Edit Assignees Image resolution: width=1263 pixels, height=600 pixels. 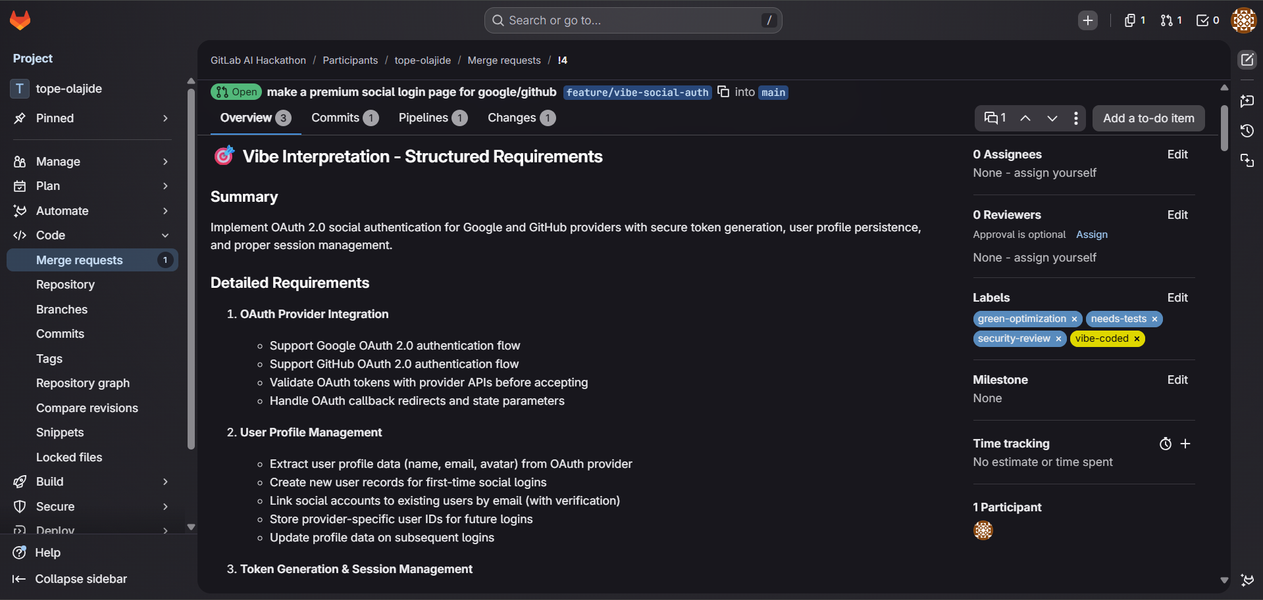(1177, 154)
